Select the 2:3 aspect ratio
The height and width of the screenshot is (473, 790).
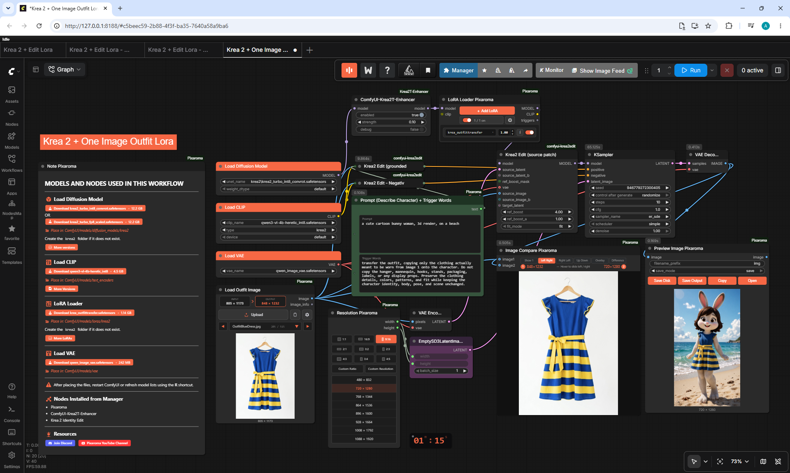click(386, 349)
